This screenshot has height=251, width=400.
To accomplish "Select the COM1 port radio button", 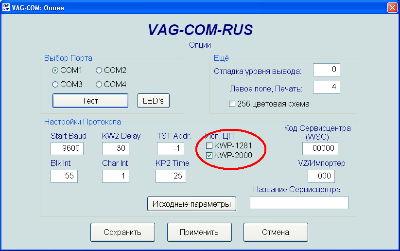I will (x=55, y=70).
